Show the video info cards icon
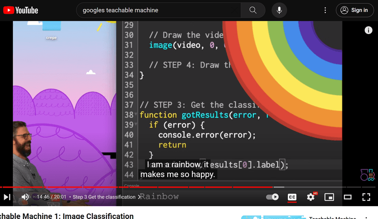 (368, 30)
